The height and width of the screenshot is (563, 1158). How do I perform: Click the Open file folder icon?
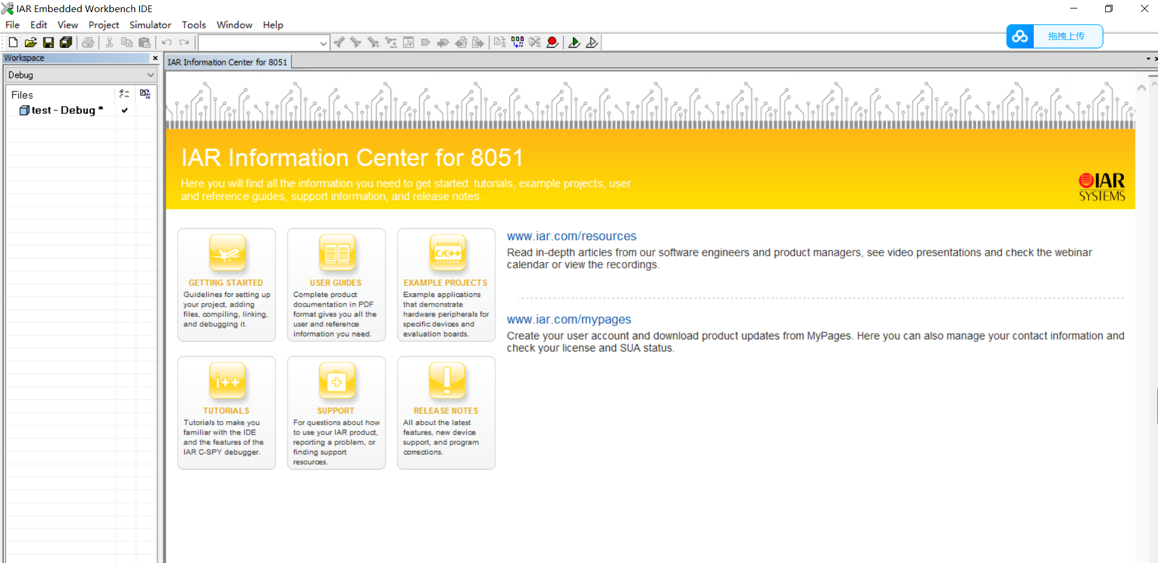(x=30, y=42)
